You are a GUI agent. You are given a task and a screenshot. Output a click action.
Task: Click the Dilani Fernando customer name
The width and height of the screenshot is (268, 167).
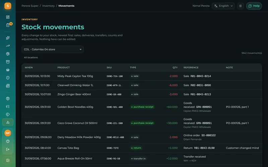point(192,139)
